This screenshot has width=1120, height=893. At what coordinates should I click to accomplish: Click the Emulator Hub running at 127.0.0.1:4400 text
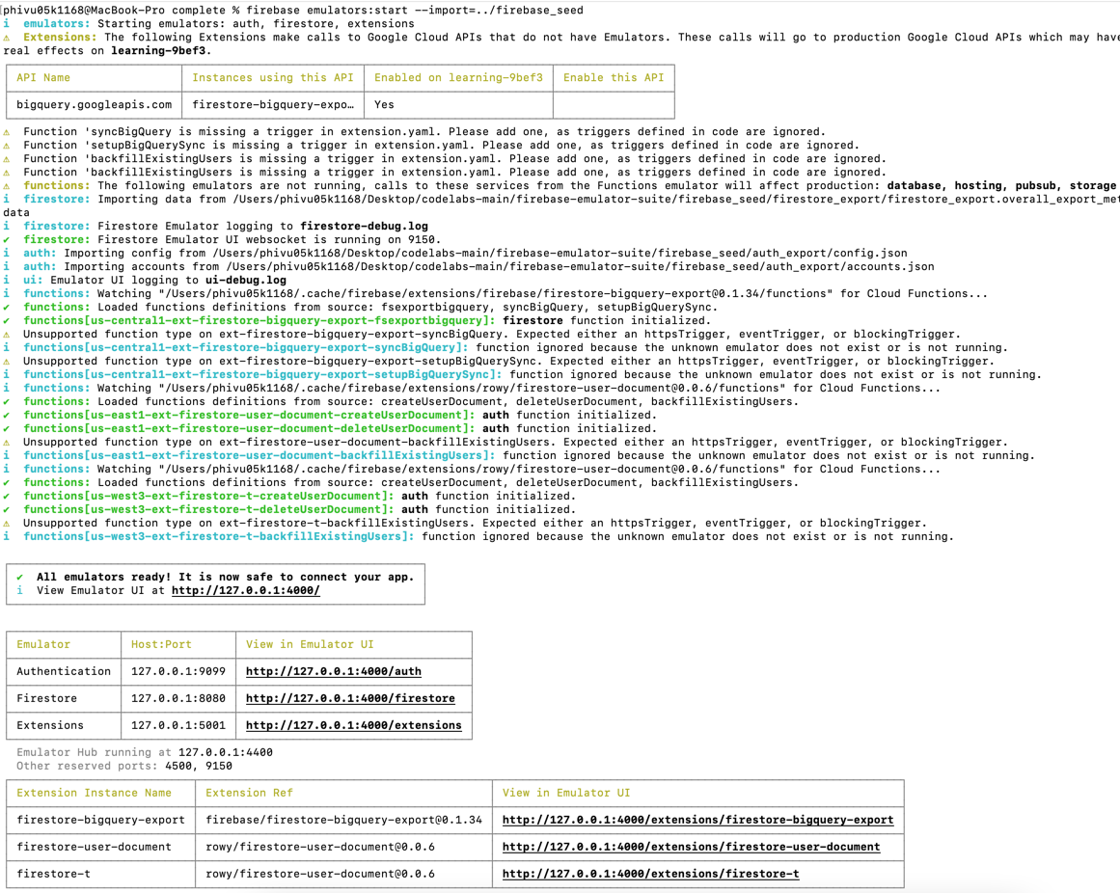(145, 752)
